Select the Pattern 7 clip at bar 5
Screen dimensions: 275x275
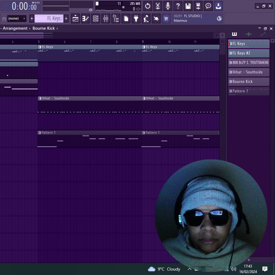point(90,139)
